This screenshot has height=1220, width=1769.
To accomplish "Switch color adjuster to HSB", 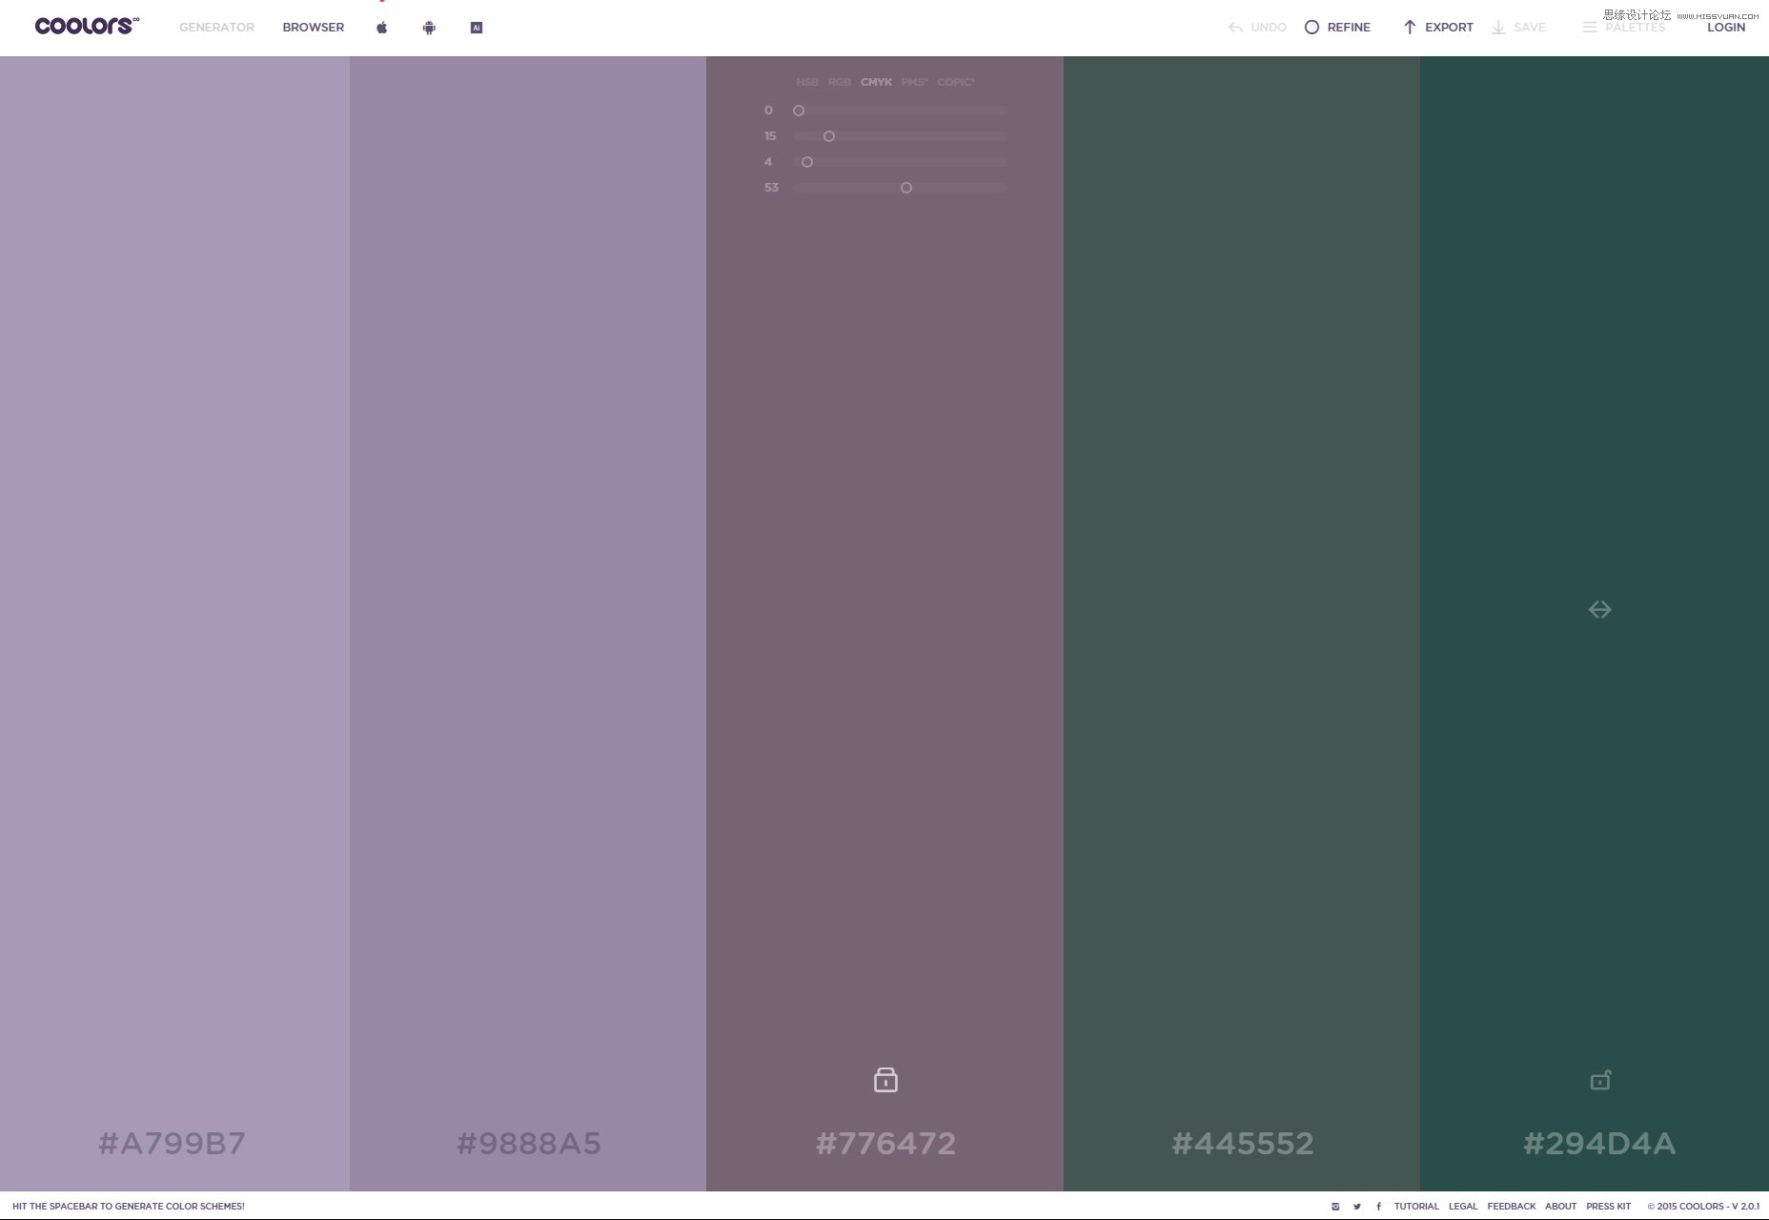I will (807, 82).
